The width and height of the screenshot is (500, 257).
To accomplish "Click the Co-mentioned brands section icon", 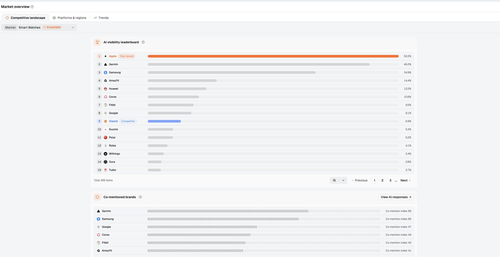I will [97, 197].
